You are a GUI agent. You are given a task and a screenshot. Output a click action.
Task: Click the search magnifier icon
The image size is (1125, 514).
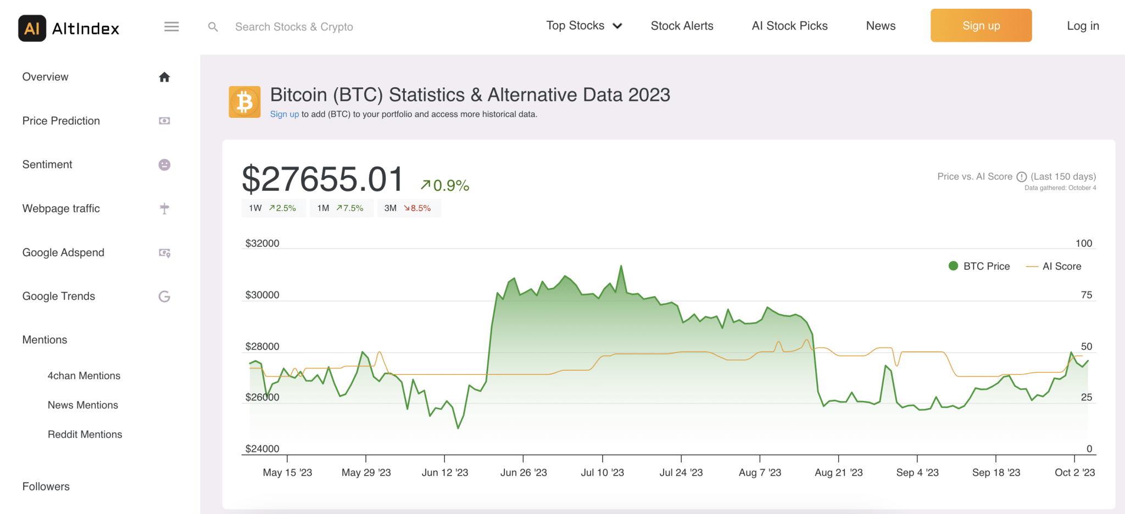coord(213,27)
